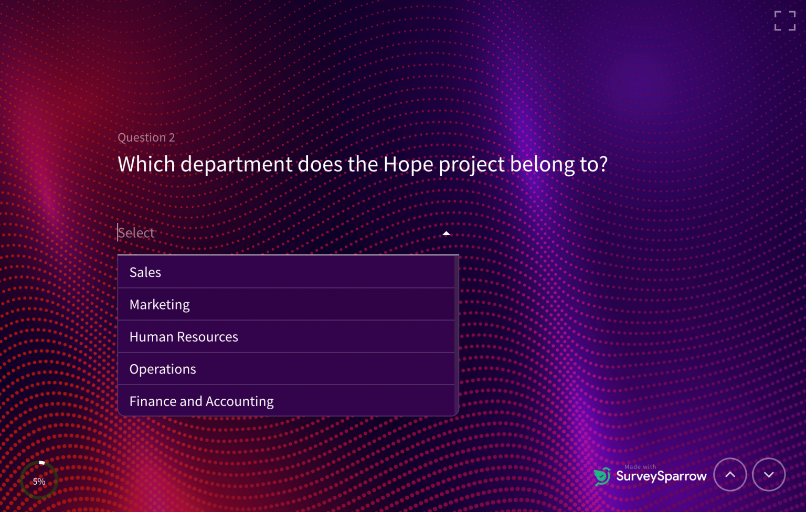This screenshot has width=806, height=512.
Task: Click the fullscreen expand icon
Action: (x=784, y=20)
